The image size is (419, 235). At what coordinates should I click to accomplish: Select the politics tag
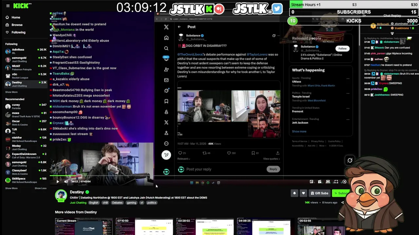[x=152, y=203]
